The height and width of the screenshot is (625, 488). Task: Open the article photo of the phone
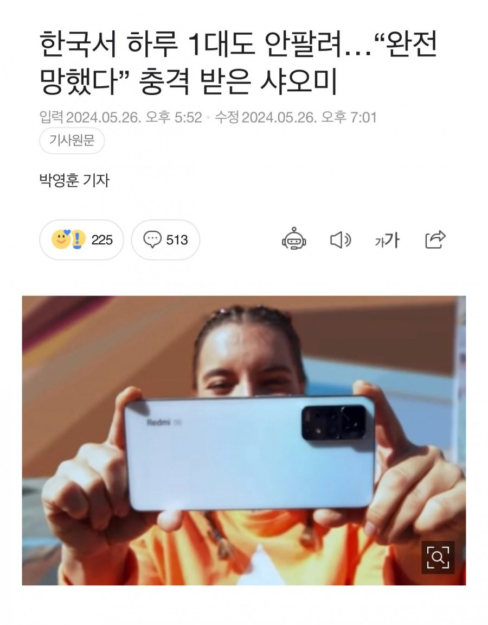tap(244, 440)
